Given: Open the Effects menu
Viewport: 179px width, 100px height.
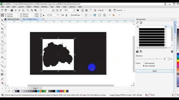Looking at the screenshot, I should coord(36,7).
